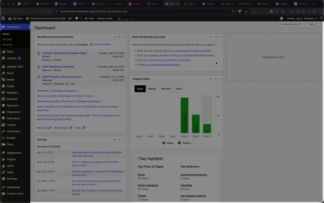
Task: Toggle Views legend swatch
Action: (164, 143)
